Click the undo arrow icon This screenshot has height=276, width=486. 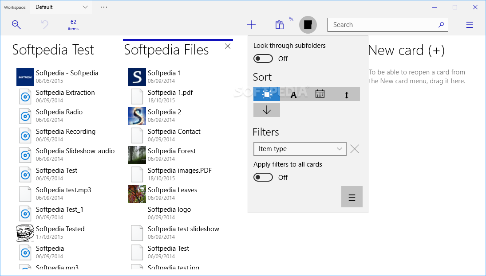click(x=45, y=25)
